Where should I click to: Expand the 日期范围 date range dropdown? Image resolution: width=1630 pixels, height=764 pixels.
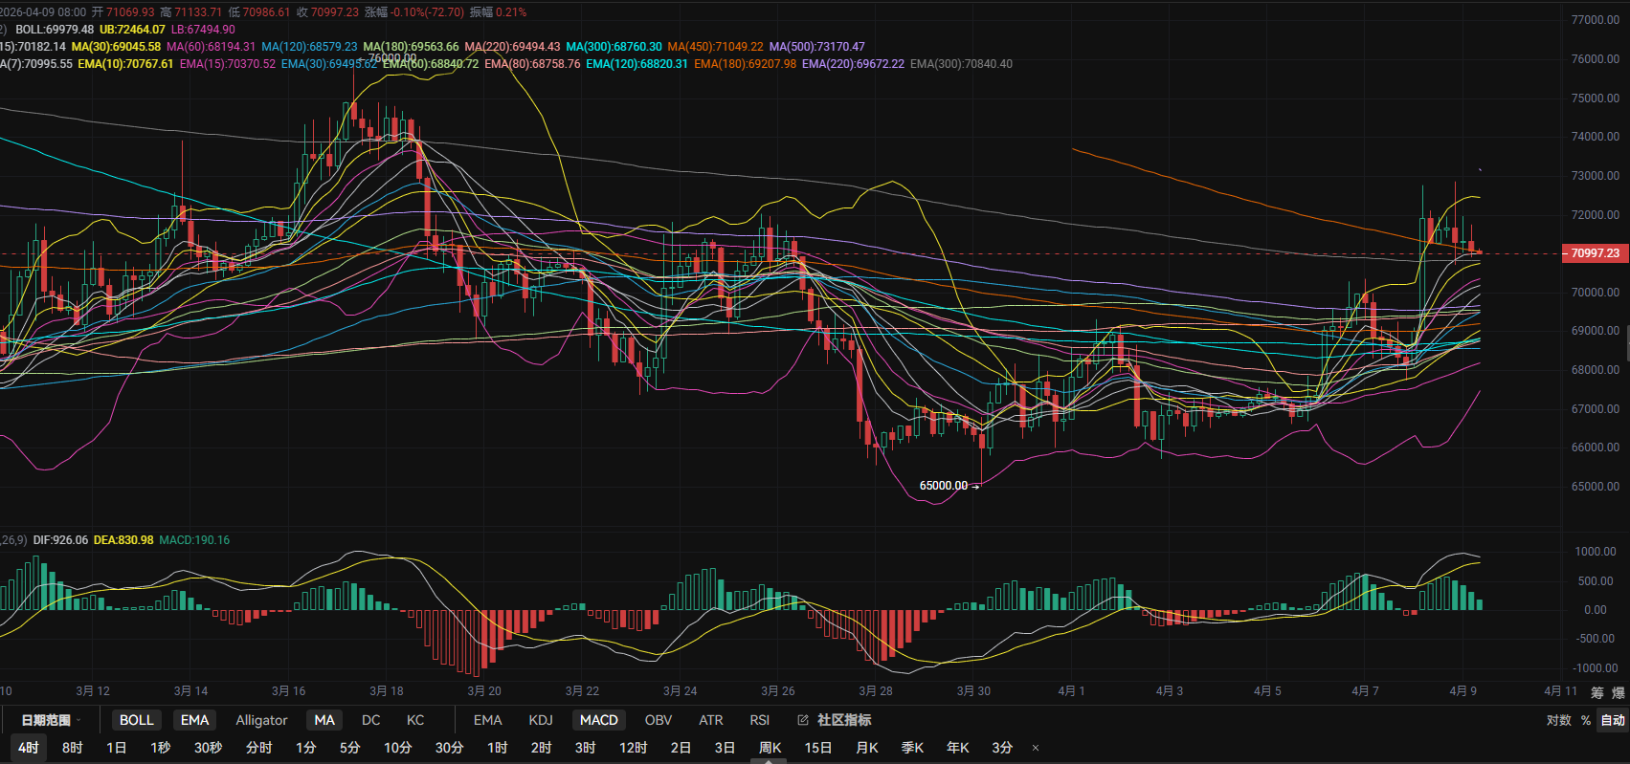(51, 720)
